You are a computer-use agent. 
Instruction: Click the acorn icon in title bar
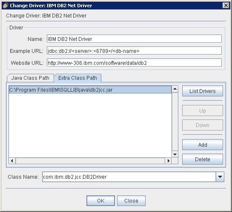(6, 6)
